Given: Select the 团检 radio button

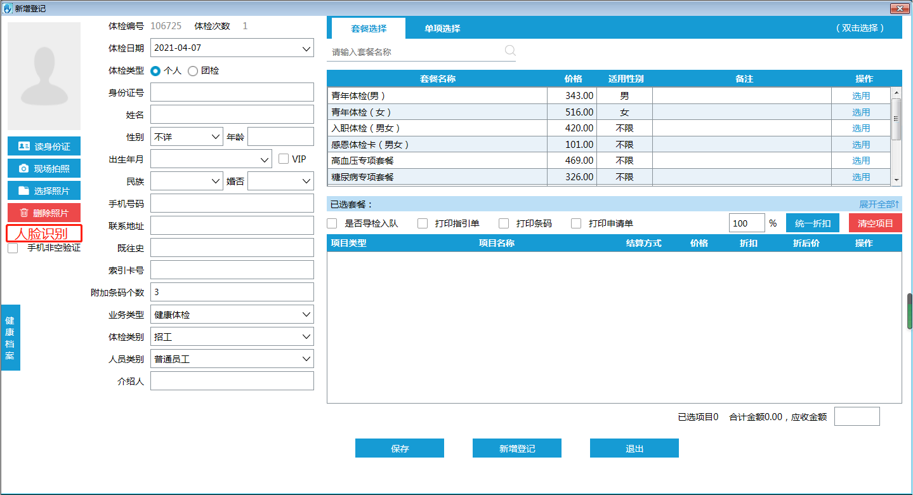Looking at the screenshot, I should (193, 71).
